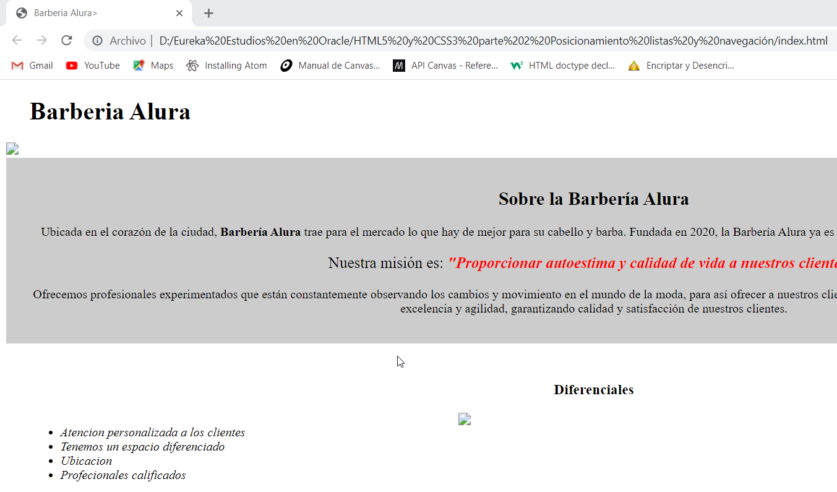This screenshot has width=837, height=492.
Task: Click the yellow triangle Encriptar favicon
Action: [x=633, y=66]
